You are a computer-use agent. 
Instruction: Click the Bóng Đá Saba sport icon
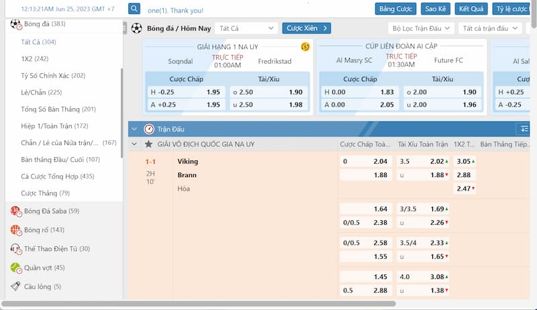(16, 211)
